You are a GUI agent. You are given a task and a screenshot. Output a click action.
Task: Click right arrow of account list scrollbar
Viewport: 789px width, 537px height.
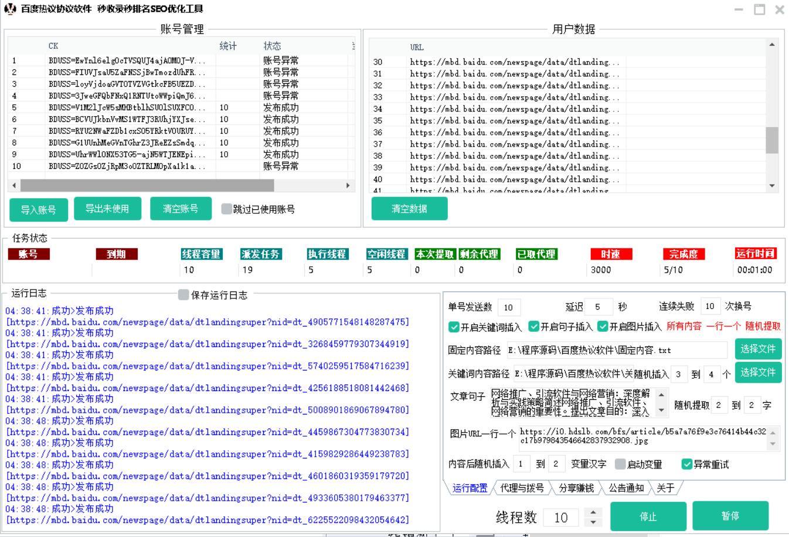348,185
